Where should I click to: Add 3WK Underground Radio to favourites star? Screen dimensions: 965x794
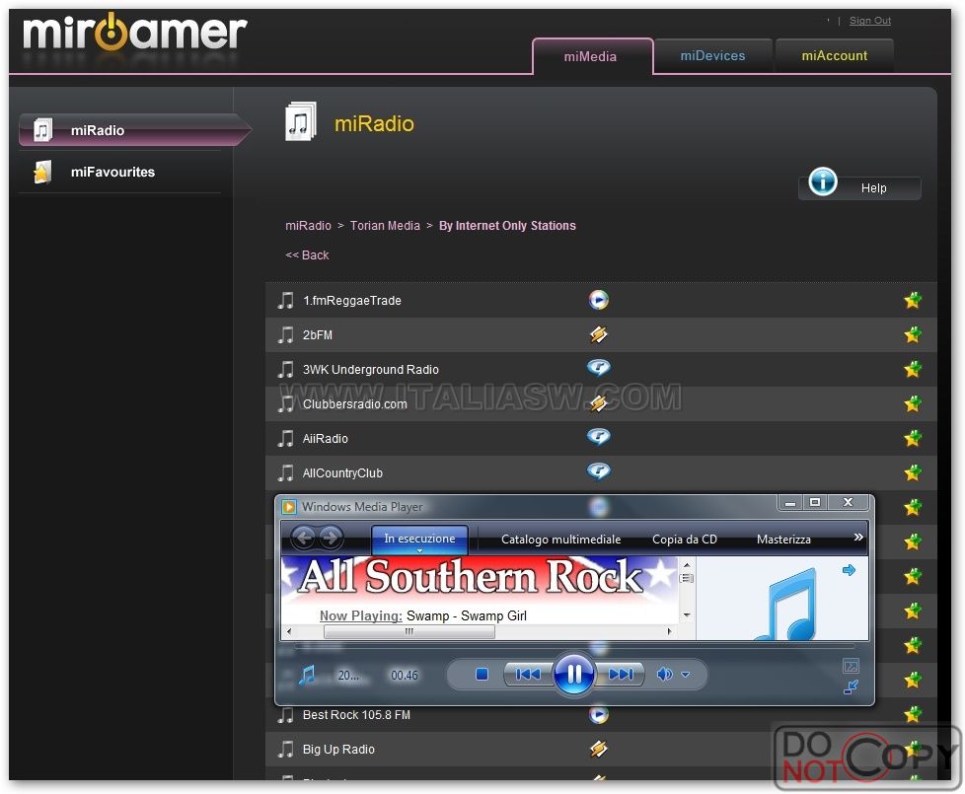point(913,369)
